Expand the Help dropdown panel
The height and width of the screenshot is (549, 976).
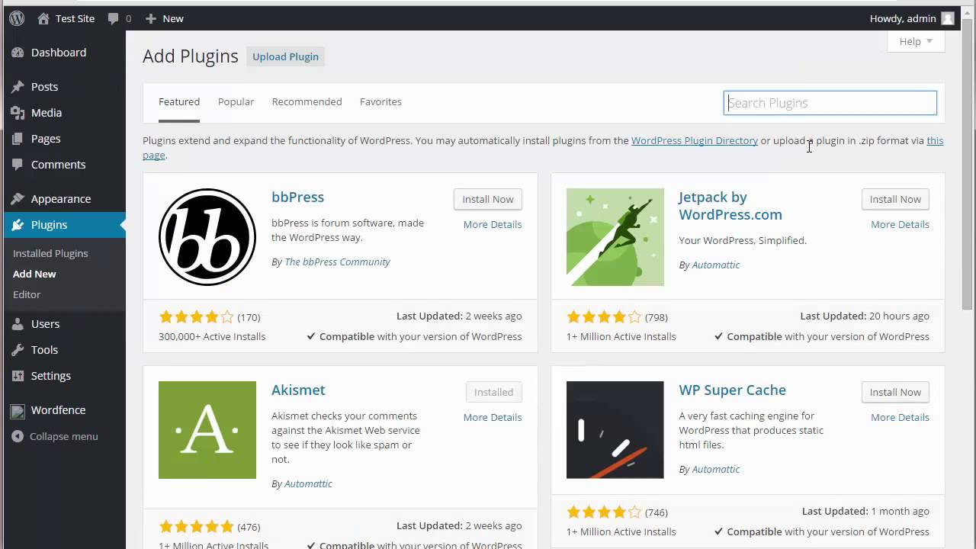[916, 42]
